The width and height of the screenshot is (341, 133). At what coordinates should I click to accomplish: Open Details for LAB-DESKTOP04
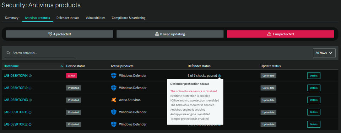point(314,76)
